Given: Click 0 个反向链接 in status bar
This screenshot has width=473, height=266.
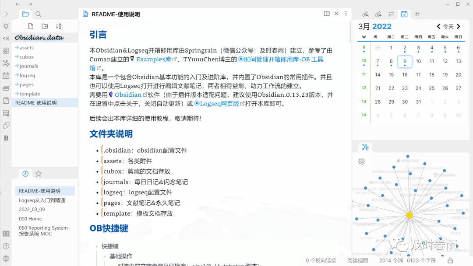Looking at the screenshot, I should [321, 261].
